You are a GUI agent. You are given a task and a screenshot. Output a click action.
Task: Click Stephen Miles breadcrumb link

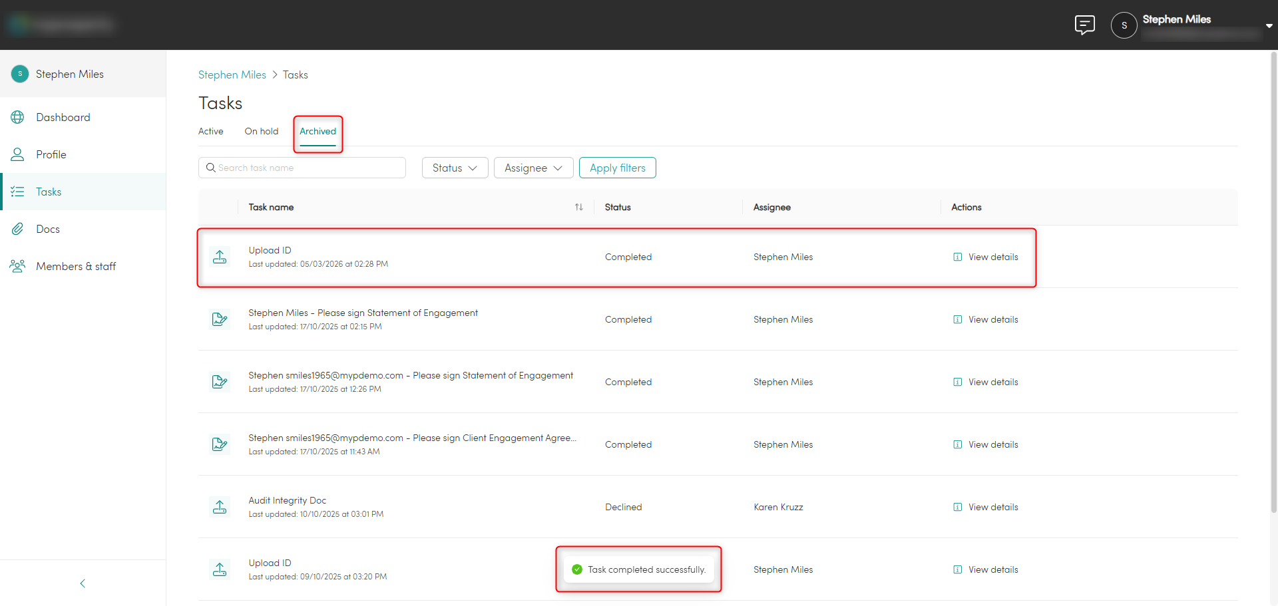pos(232,75)
